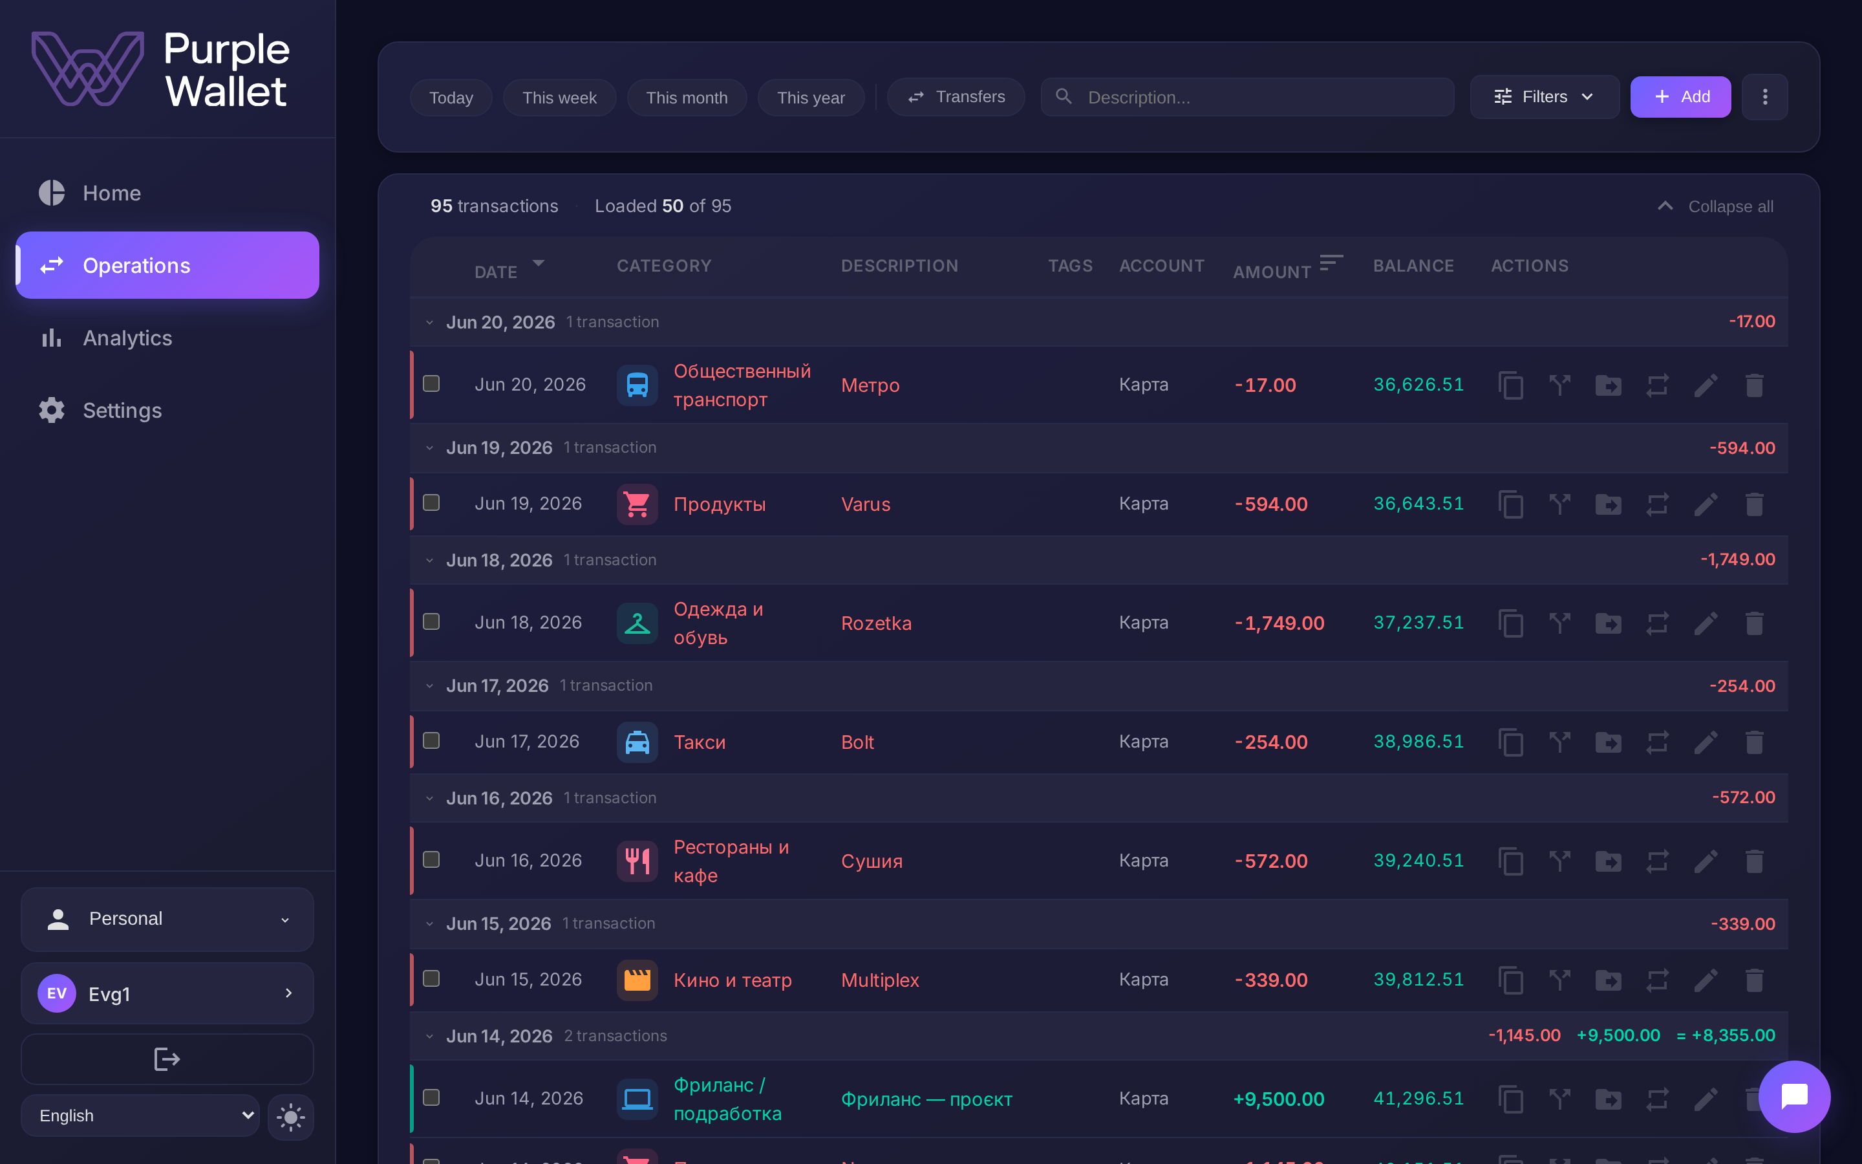The image size is (1862, 1164).
Task: Click the laptop icon for Фриланс / подработка
Action: pyautogui.click(x=637, y=1099)
